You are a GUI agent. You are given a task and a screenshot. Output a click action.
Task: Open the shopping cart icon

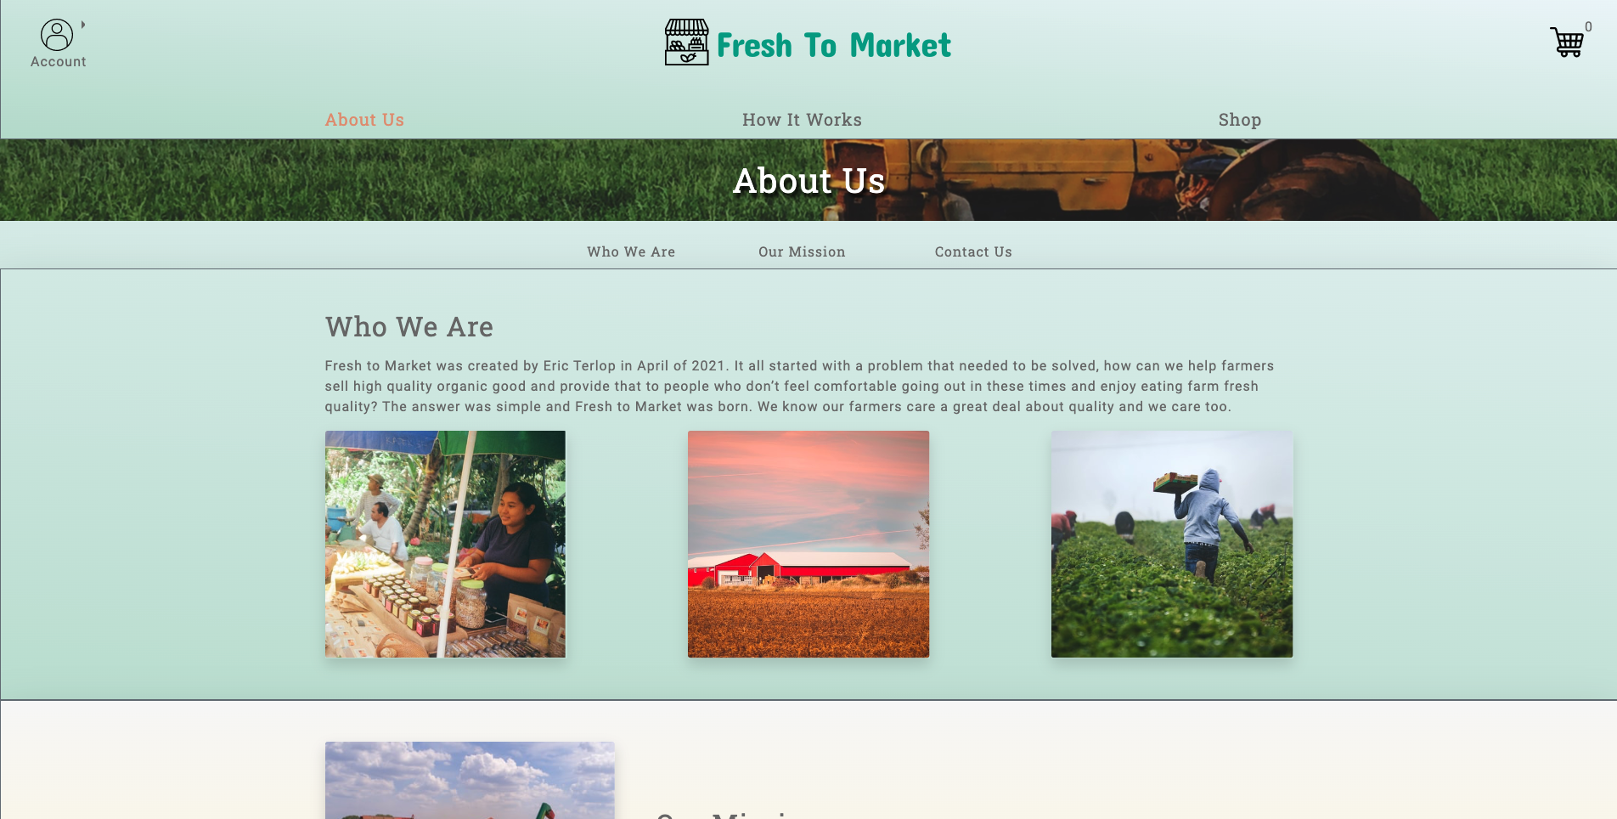pyautogui.click(x=1567, y=42)
